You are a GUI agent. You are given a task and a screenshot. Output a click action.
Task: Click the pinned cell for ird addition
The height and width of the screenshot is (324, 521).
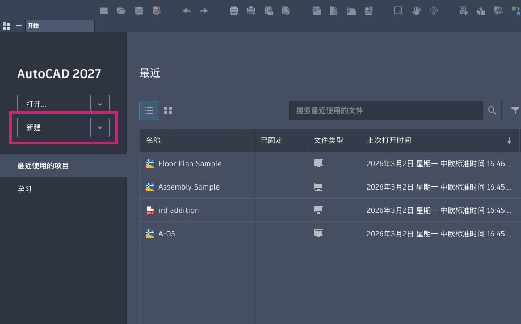281,210
